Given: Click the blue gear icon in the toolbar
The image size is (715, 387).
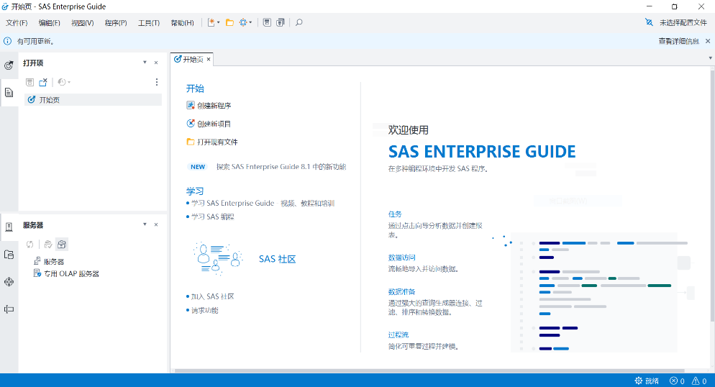Looking at the screenshot, I should (x=243, y=22).
